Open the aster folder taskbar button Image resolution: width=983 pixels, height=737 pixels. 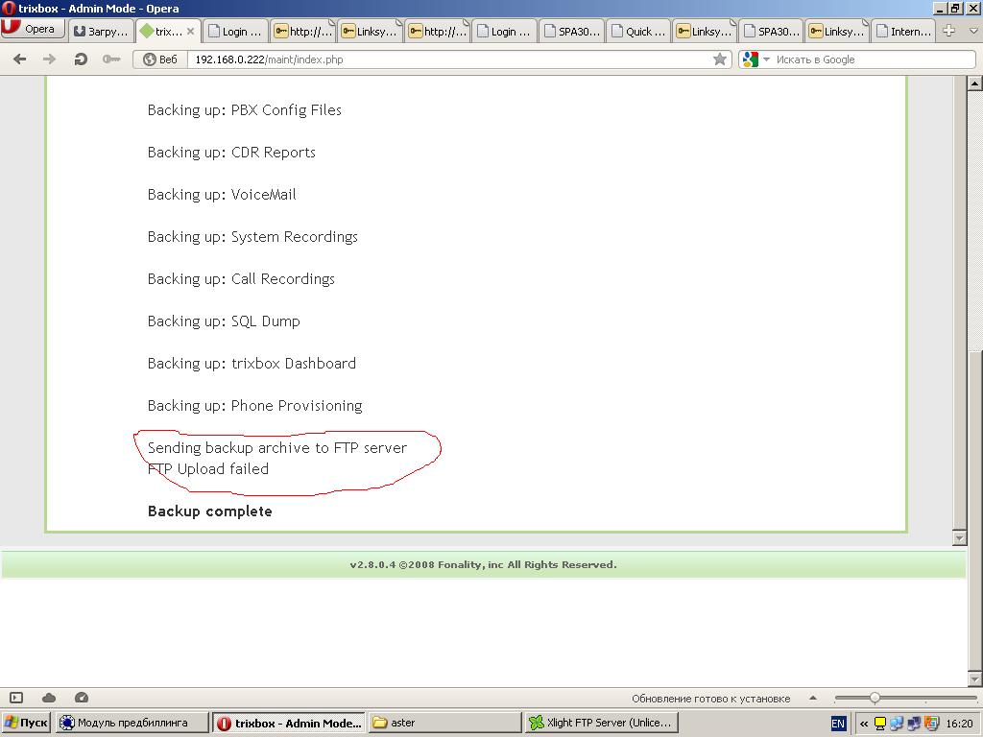(444, 723)
